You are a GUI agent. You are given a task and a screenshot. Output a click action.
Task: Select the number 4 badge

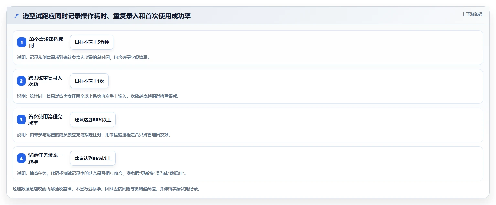(x=22, y=158)
